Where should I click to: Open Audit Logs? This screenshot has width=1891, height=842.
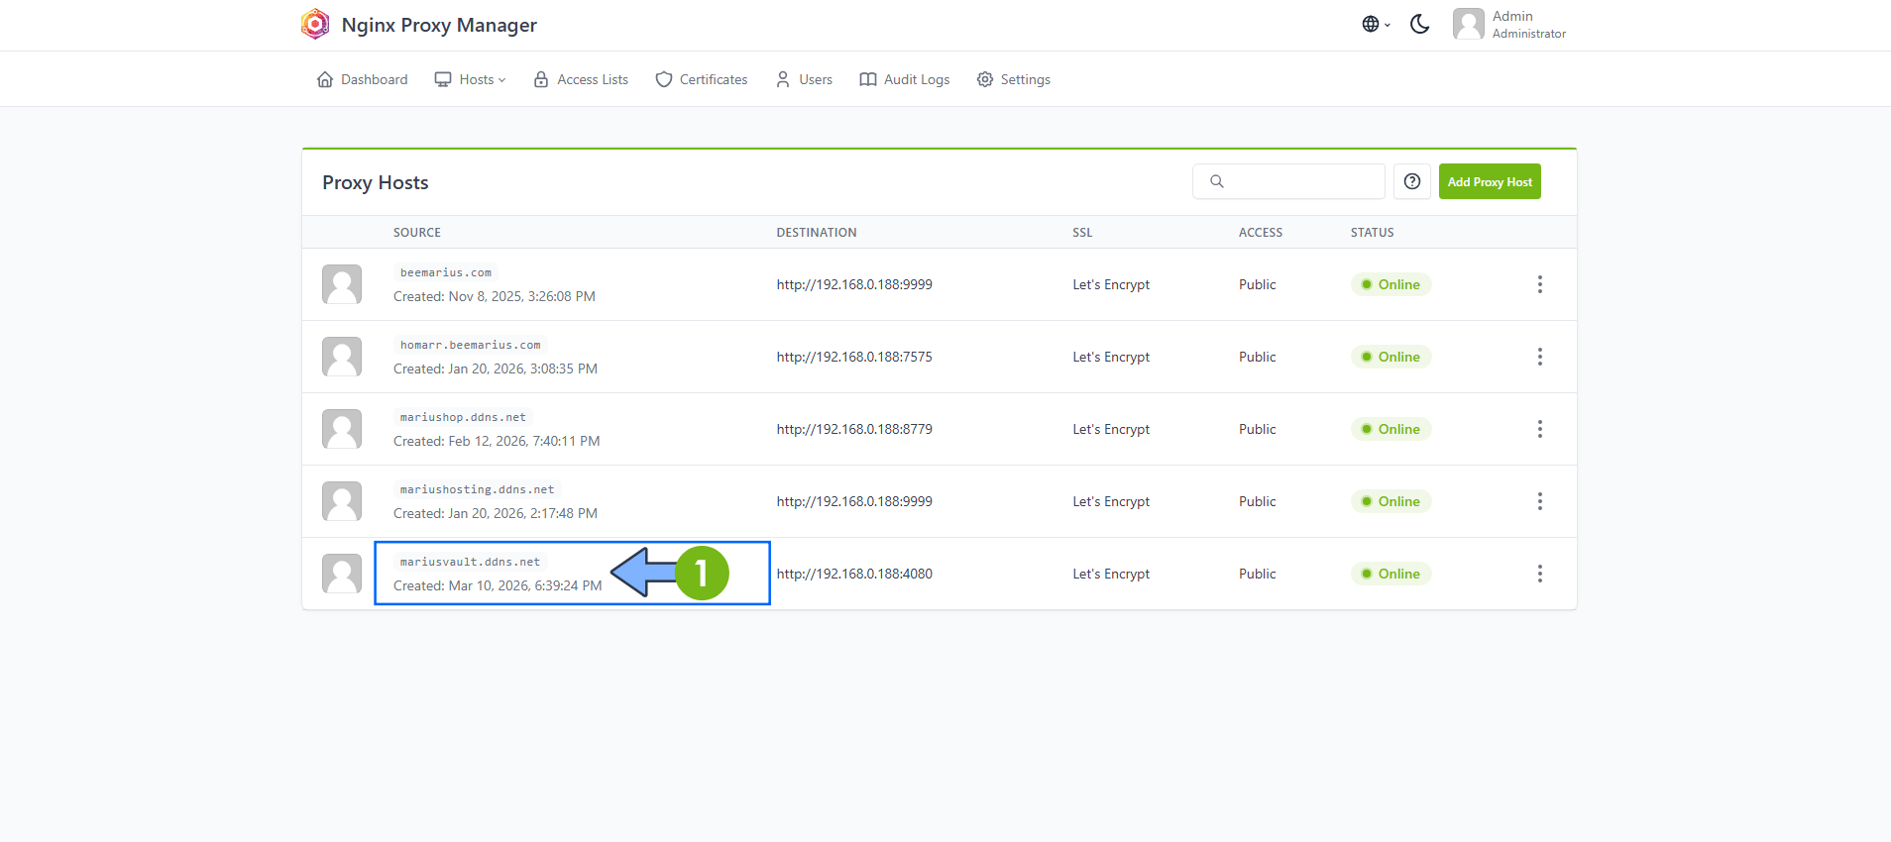905,79
